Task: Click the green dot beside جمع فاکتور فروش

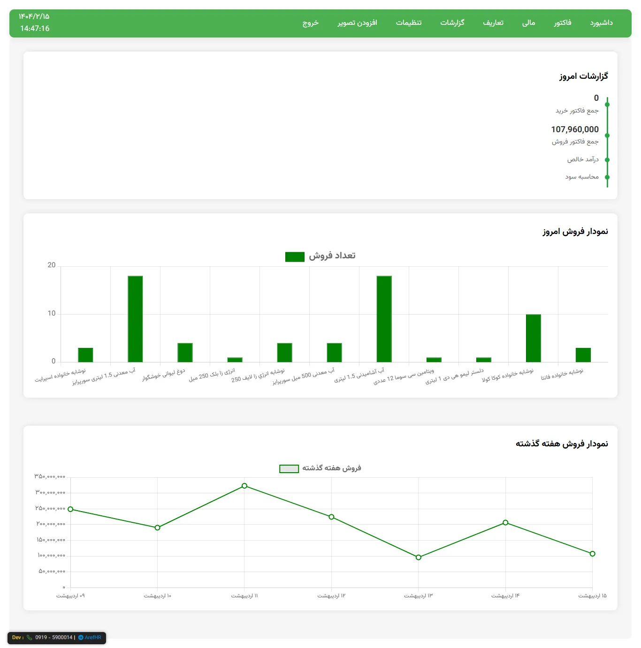Action: point(607,136)
